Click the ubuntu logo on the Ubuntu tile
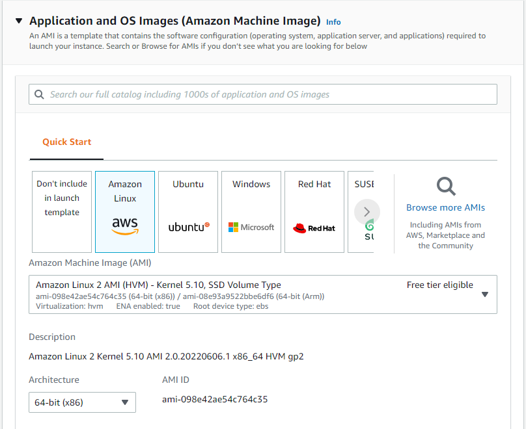This screenshot has height=429, width=526. 189,227
